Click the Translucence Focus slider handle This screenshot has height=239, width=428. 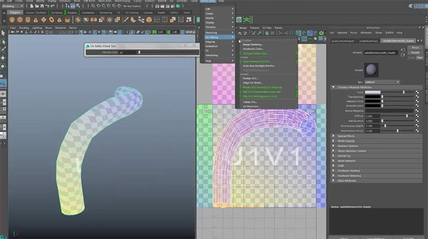click(398, 131)
